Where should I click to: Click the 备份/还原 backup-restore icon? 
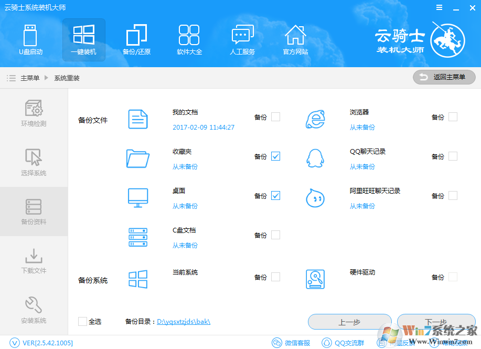136,39
